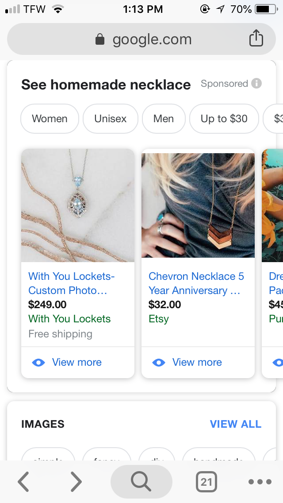Tap the search magnifier button
Viewport: 283px width, 503px height.
tap(141, 482)
